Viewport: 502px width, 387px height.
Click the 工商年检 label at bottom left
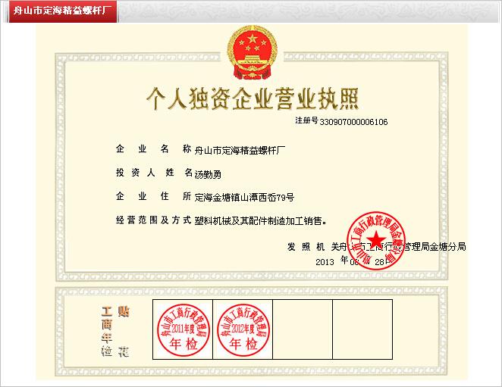(x=106, y=332)
